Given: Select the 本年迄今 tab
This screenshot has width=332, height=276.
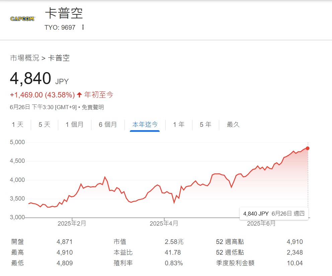Looking at the screenshot, I should (145, 124).
